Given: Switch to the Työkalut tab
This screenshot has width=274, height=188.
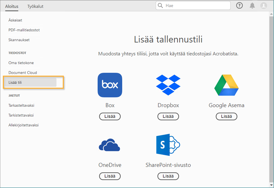Looking at the screenshot, I should [35, 6].
